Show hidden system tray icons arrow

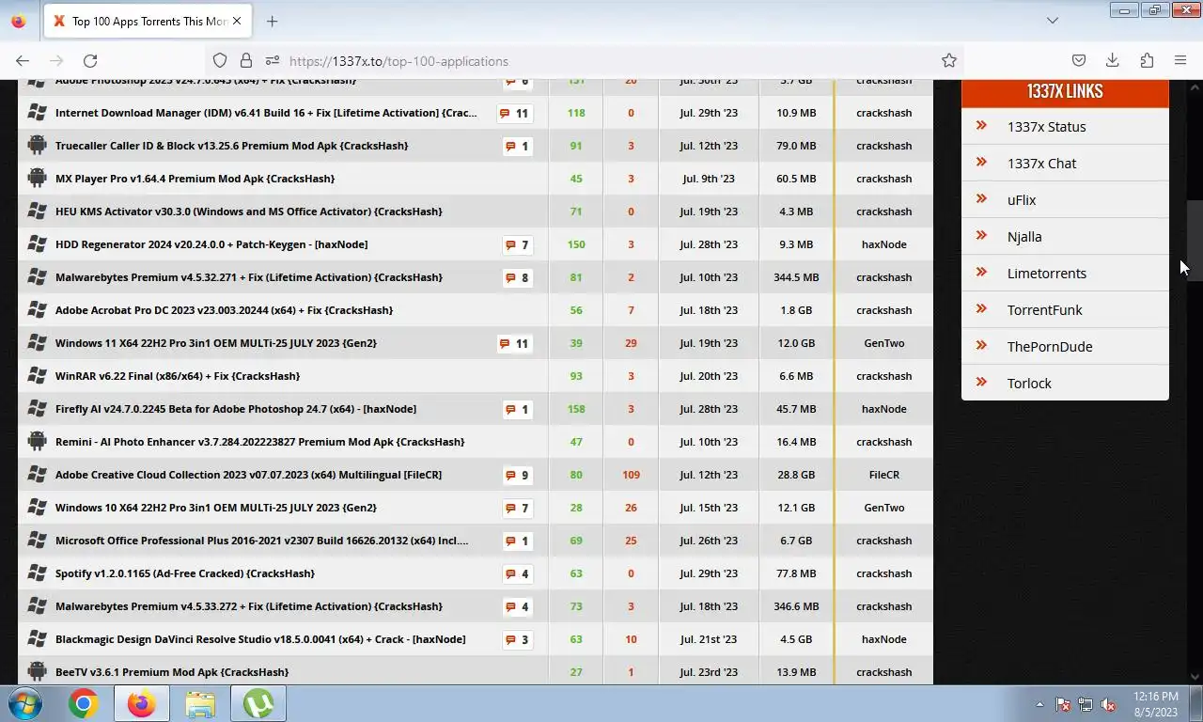[x=1039, y=704]
